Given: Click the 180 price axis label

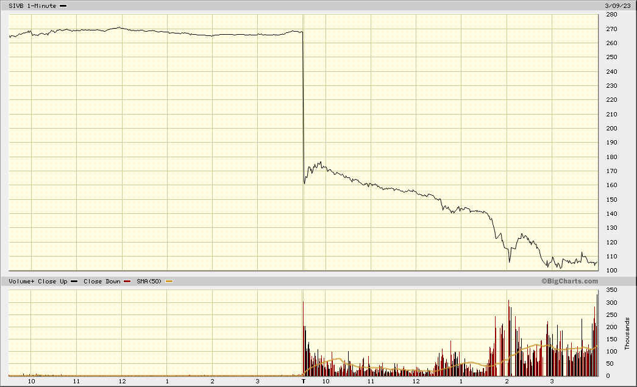Looking at the screenshot, I should [611, 157].
